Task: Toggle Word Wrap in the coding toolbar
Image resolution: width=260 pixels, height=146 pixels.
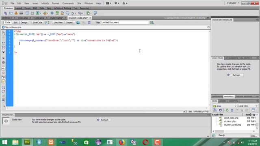Action: click(x=4, y=77)
